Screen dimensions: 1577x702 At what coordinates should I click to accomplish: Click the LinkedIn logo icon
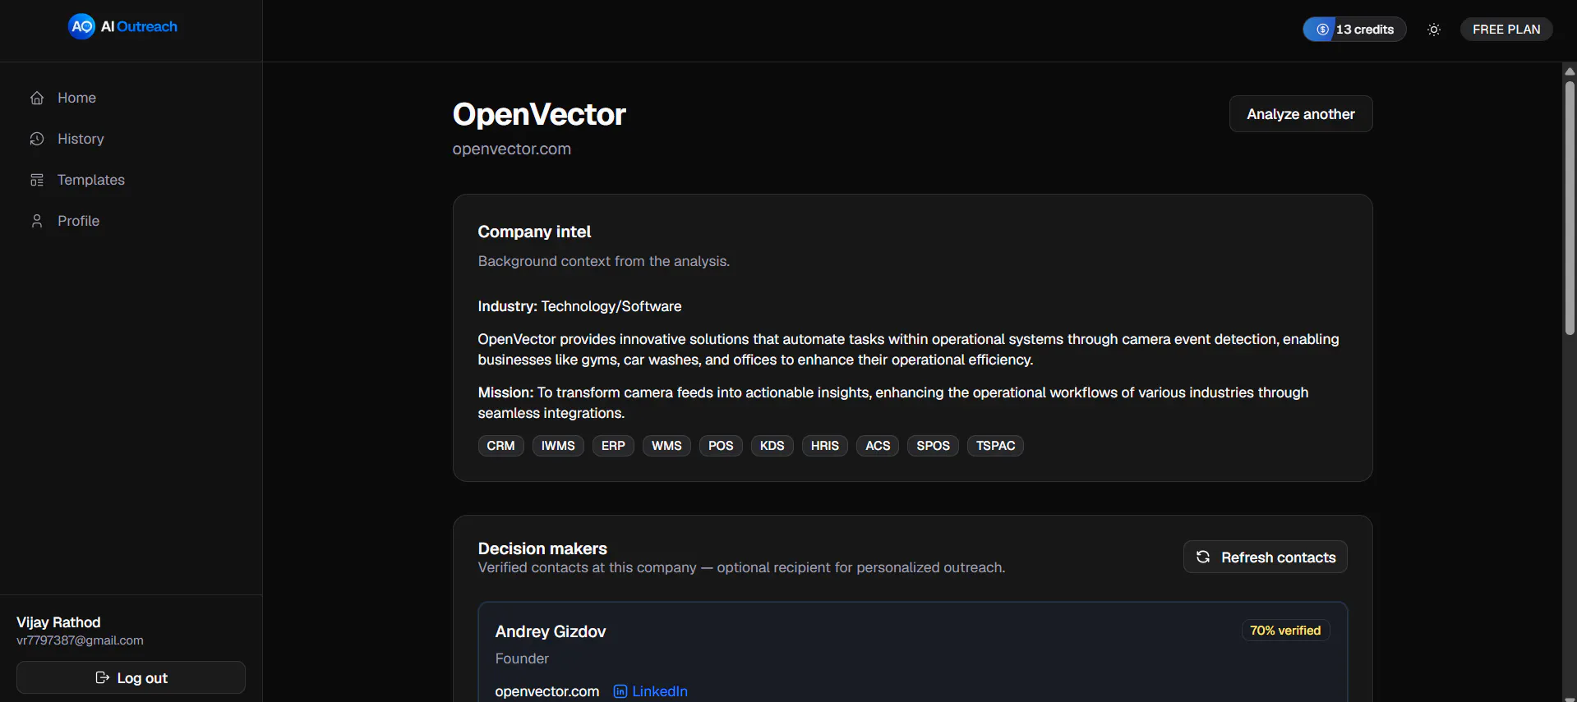coord(620,691)
